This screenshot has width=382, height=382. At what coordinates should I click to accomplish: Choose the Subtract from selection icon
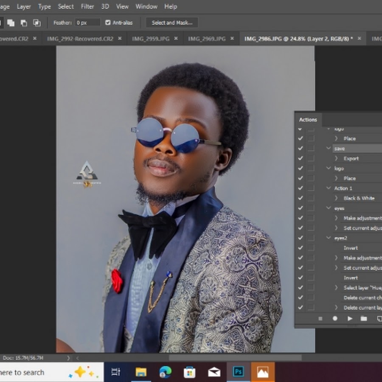click(24, 23)
